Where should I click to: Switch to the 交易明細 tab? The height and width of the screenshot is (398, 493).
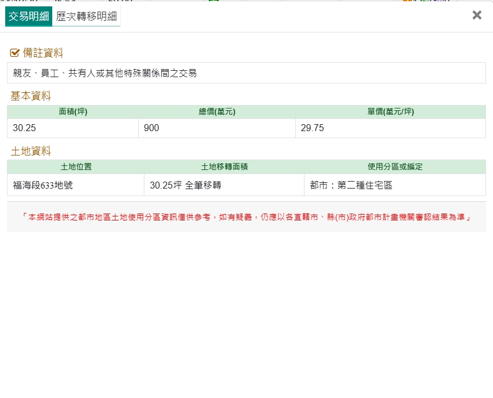pos(28,16)
